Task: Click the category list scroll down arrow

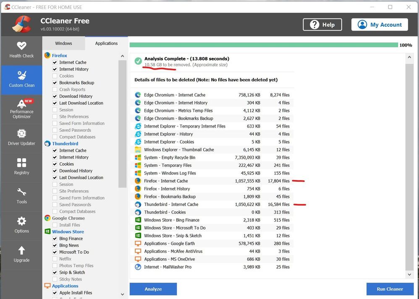Action: coord(123,294)
